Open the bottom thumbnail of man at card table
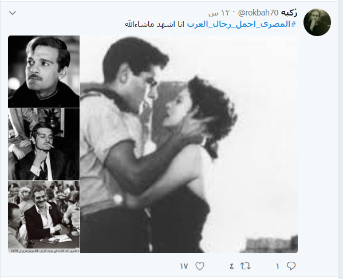Screen dimensions: 343x279 point(44,217)
